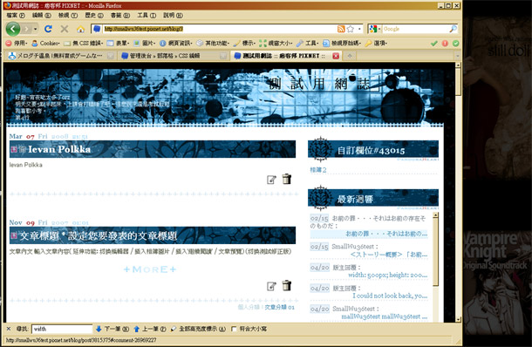Open the wrench 工具 toolbar menu

click(x=307, y=43)
